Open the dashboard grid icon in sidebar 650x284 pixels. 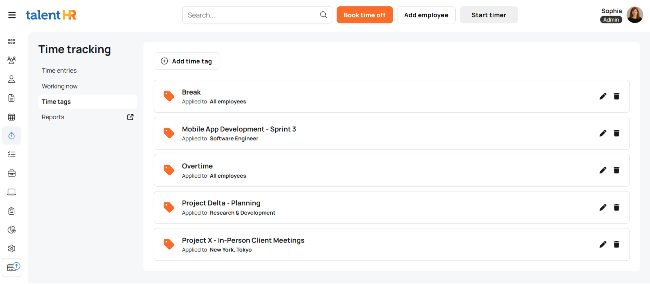(x=12, y=41)
